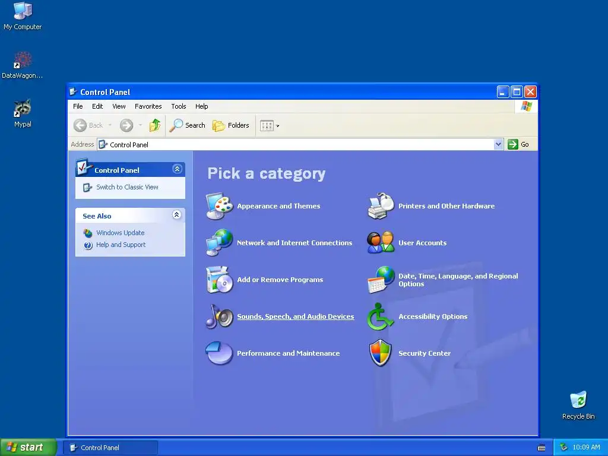
Task: Open the Tools menu
Action: pyautogui.click(x=179, y=106)
